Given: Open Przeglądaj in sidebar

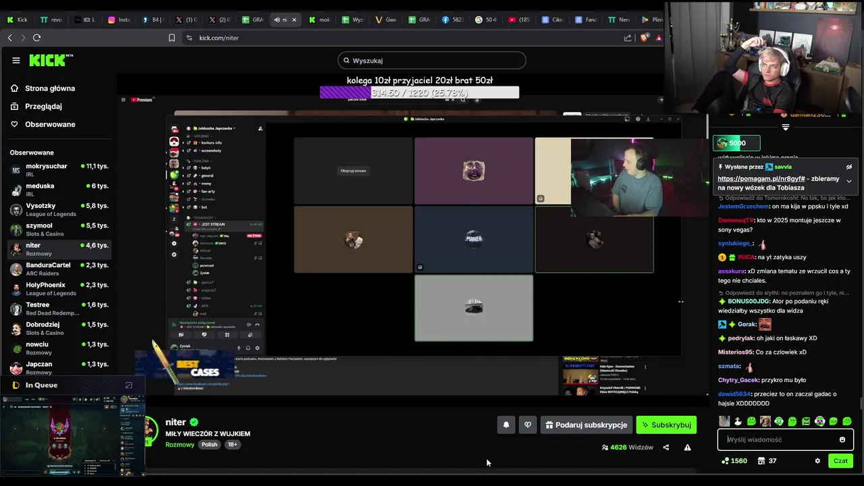Looking at the screenshot, I should pyautogui.click(x=36, y=106).
